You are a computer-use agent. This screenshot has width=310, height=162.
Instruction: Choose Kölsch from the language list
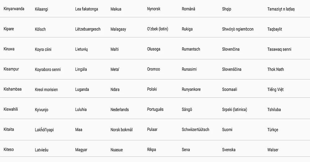40,29
